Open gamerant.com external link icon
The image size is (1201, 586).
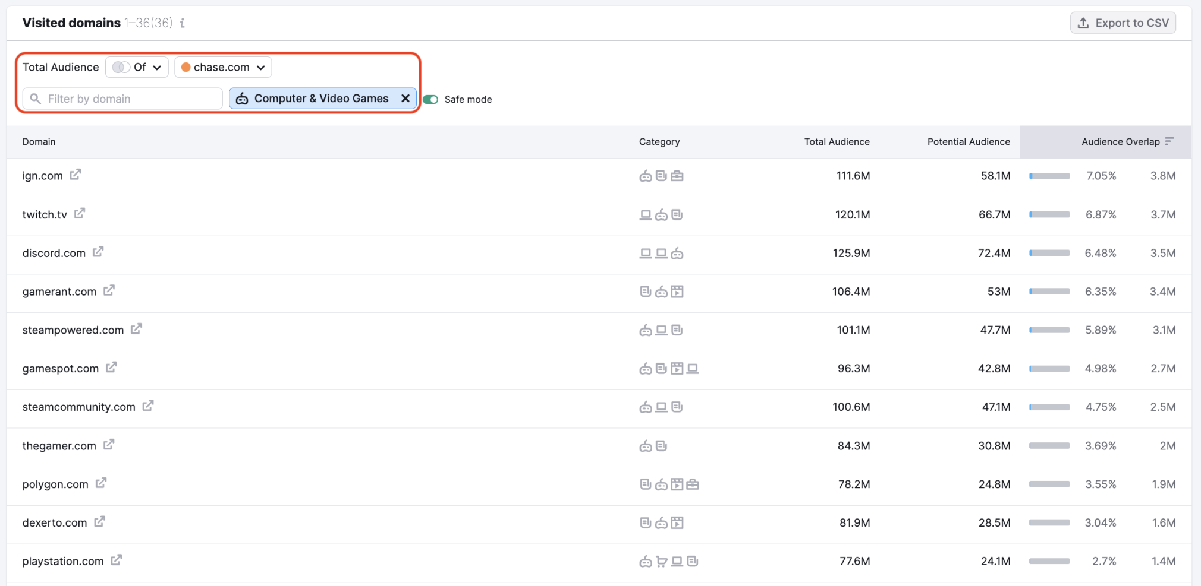pyautogui.click(x=109, y=290)
